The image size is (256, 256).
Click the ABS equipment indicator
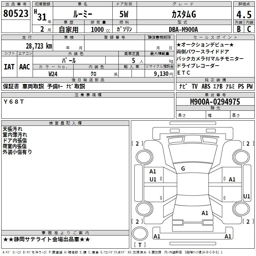click(206, 86)
